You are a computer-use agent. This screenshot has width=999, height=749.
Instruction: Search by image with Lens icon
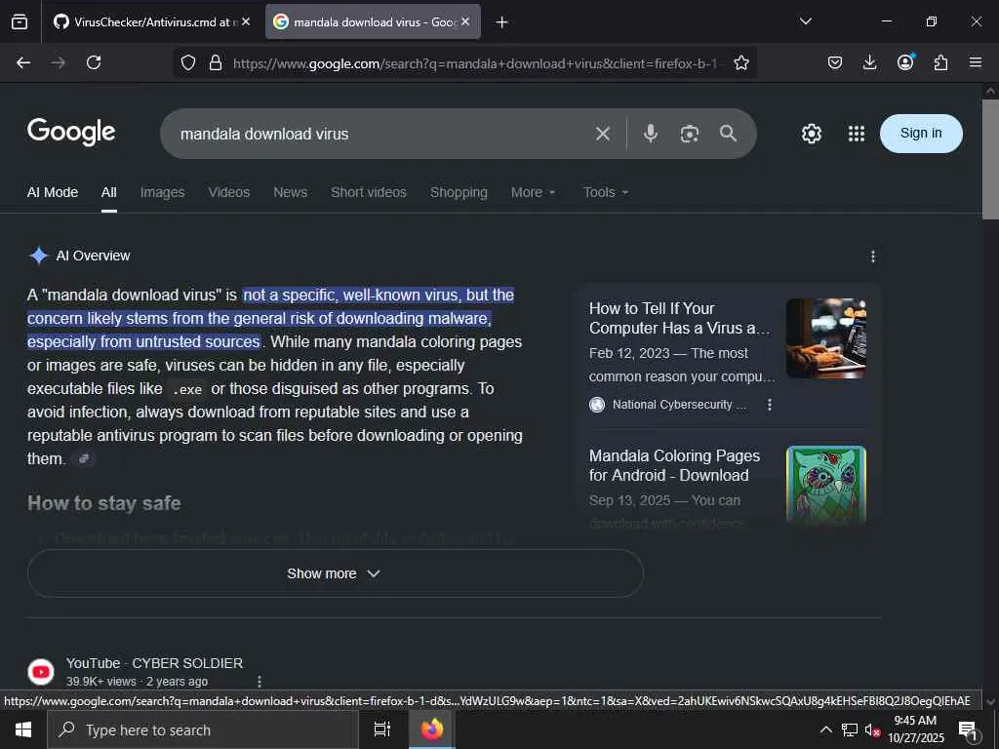pos(690,134)
